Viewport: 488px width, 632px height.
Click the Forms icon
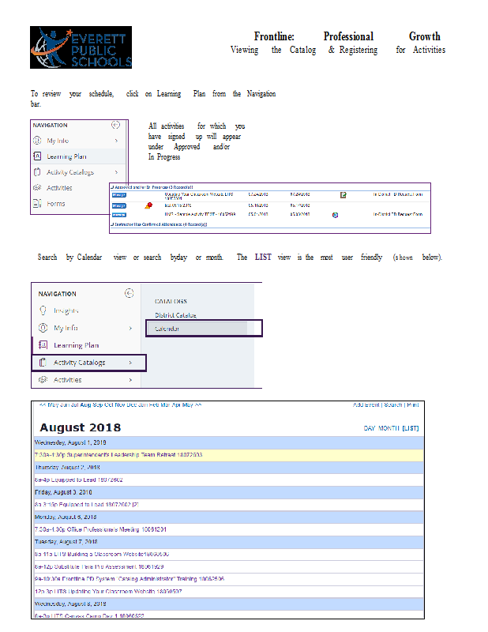pos(37,203)
